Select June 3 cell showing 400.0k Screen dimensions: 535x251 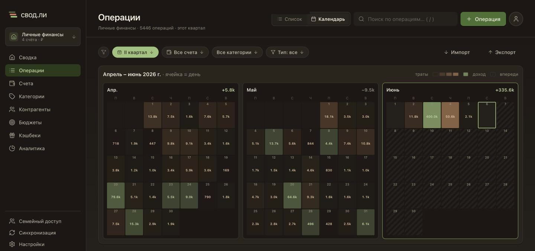coord(432,115)
